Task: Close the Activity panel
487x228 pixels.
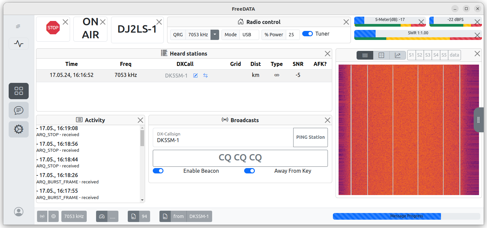Action: (x=140, y=120)
